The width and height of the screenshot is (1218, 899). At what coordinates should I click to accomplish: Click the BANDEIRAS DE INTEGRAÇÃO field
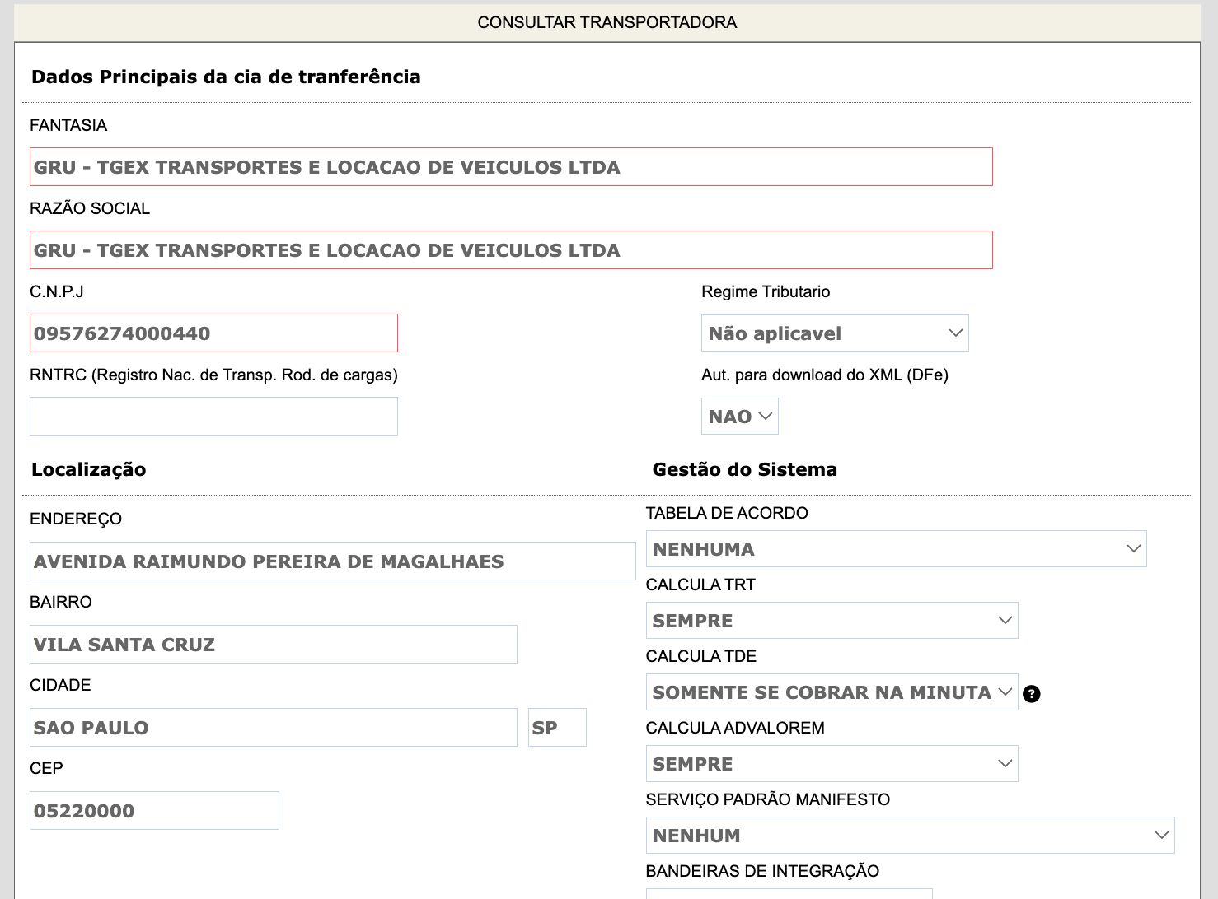[x=789, y=894]
